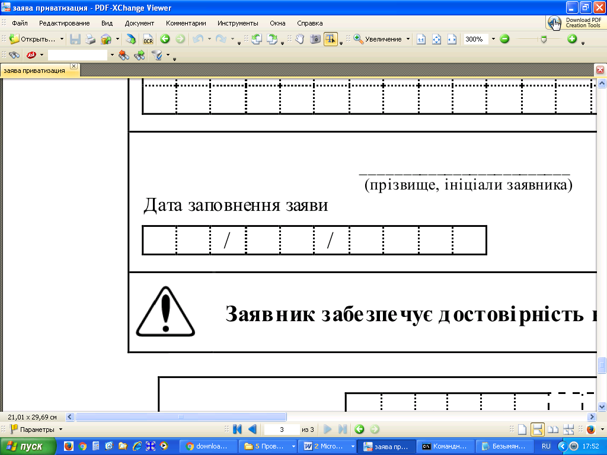The height and width of the screenshot is (455, 607).
Task: Click the Открыть button
Action: [36, 39]
